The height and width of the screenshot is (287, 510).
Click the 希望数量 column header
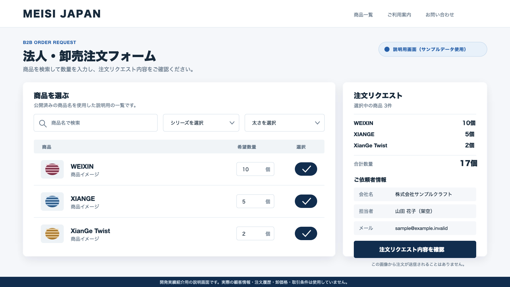[247, 147]
